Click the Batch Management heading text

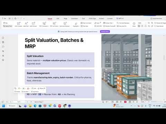click(38, 73)
